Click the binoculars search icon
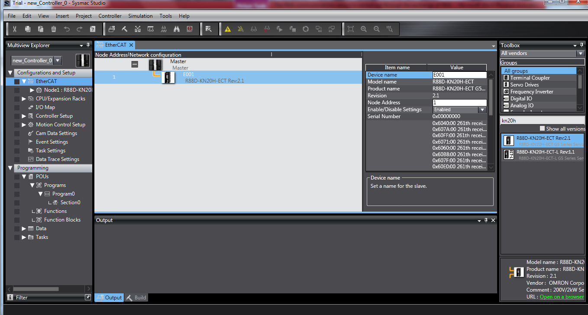This screenshot has width=588, height=315. (x=177, y=29)
